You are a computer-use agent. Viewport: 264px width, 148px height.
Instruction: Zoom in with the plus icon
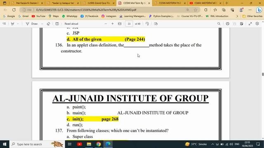(x=113, y=24)
